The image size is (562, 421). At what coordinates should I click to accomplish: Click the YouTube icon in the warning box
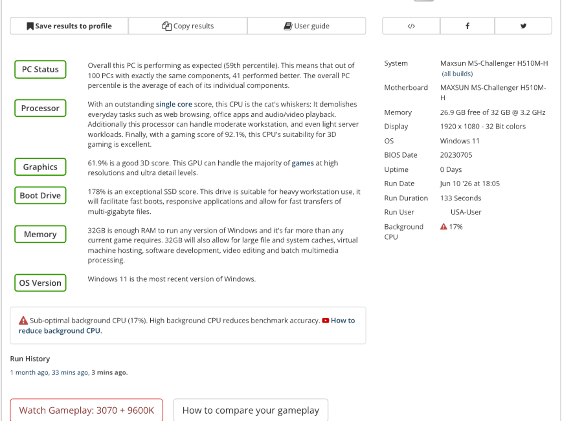325,320
